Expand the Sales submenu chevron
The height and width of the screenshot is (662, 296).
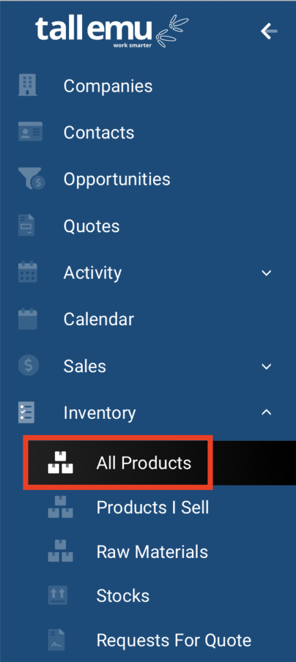266,366
